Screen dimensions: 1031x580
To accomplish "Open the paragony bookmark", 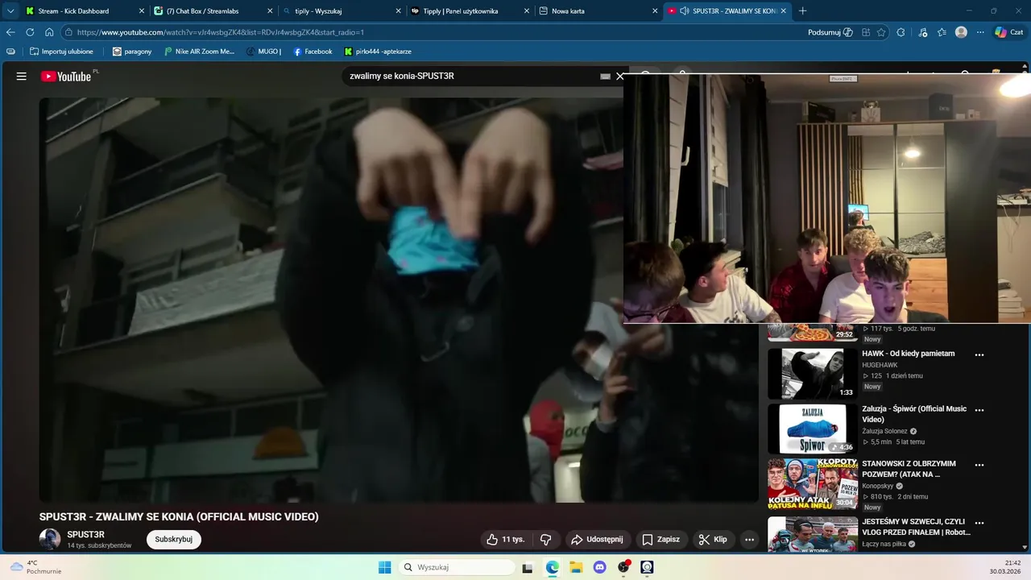I will point(132,52).
